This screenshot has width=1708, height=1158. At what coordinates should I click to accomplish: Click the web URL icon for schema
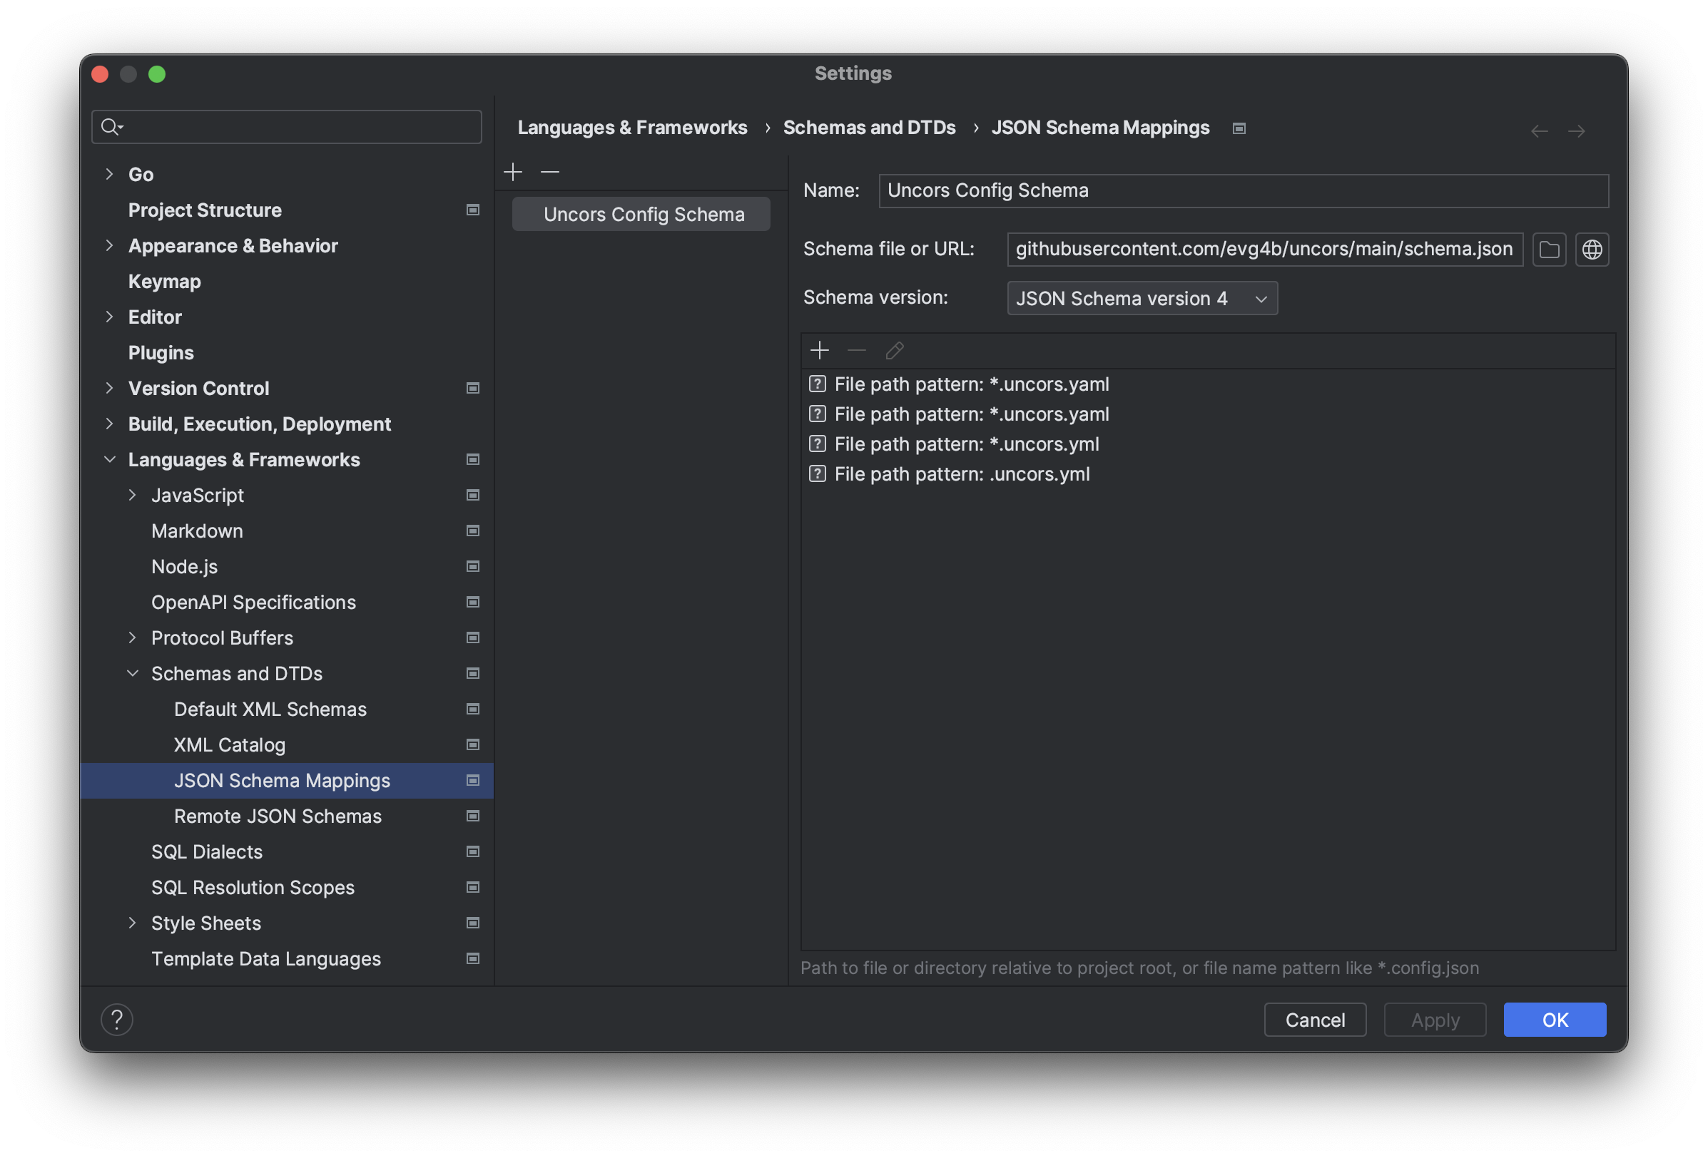(x=1593, y=248)
